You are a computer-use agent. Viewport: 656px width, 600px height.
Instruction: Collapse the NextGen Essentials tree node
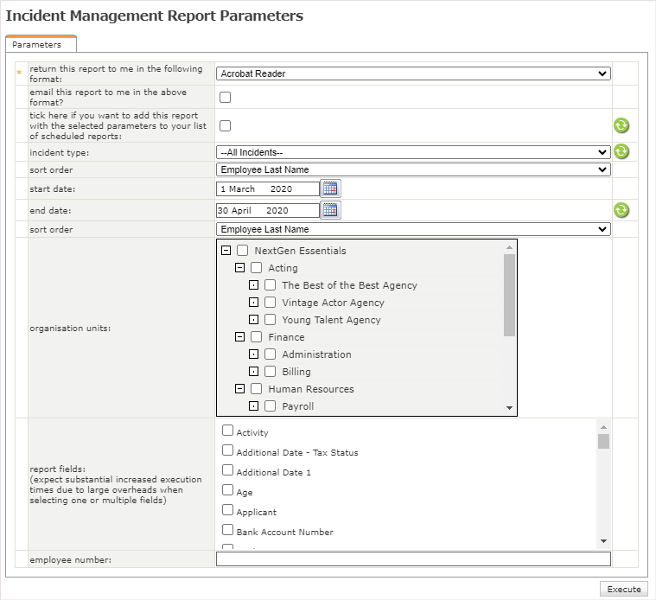click(226, 251)
